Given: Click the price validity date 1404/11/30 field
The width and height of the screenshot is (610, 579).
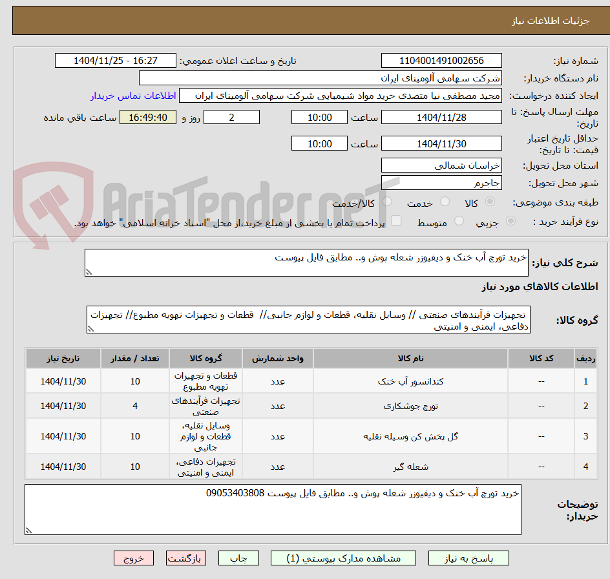Looking at the screenshot, I should (x=441, y=143).
